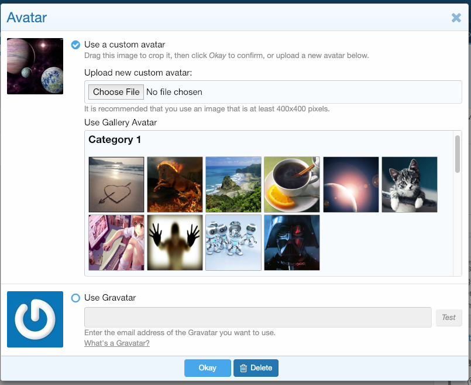471x385 pixels.
Task: Click the Choose File upload button
Action: tap(116, 92)
